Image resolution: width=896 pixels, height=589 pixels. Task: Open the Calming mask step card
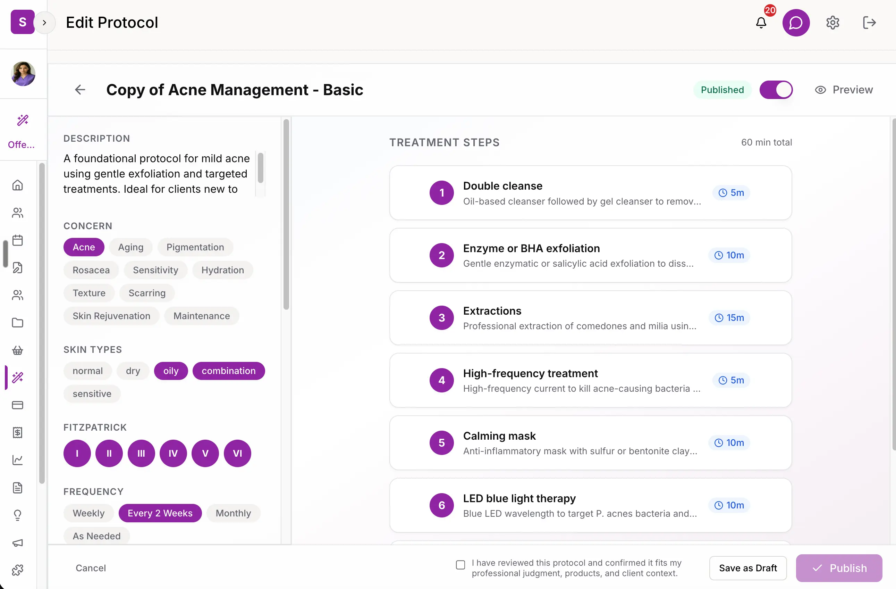[590, 443]
